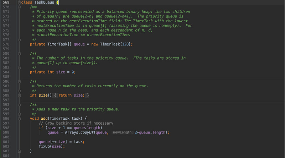Collapse Javadoc fold marker at line 586
This screenshot has width=285, height=158.
(19, 81)
